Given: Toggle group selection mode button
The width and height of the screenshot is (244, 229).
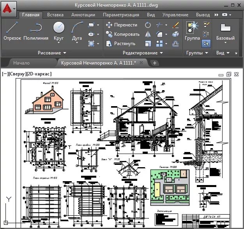Looking at the screenshot, I should [x=206, y=44].
